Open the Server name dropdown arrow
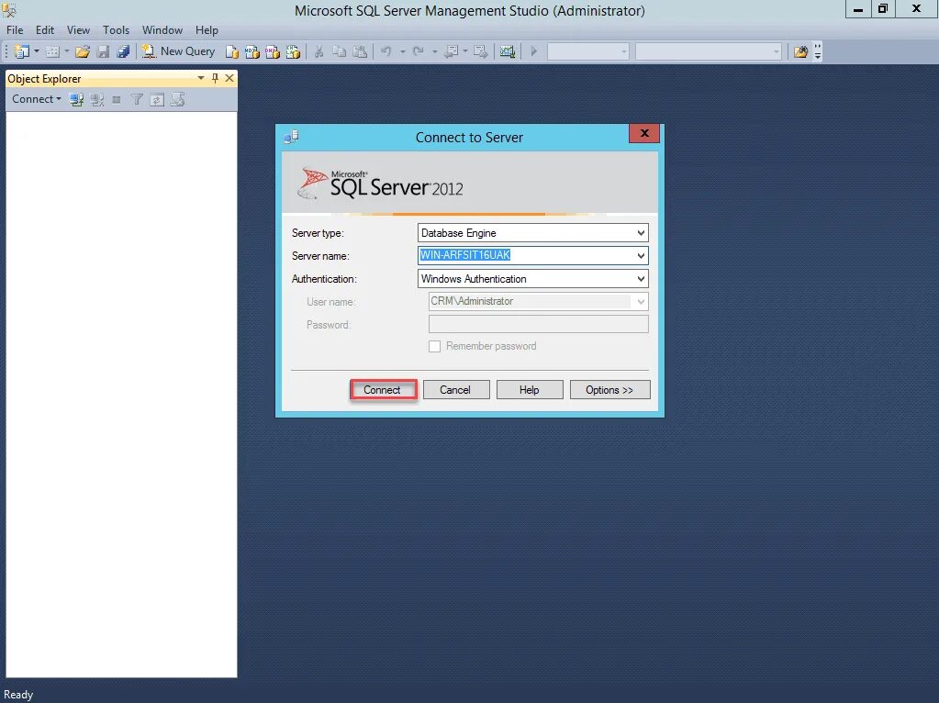939x703 pixels. [x=641, y=256]
